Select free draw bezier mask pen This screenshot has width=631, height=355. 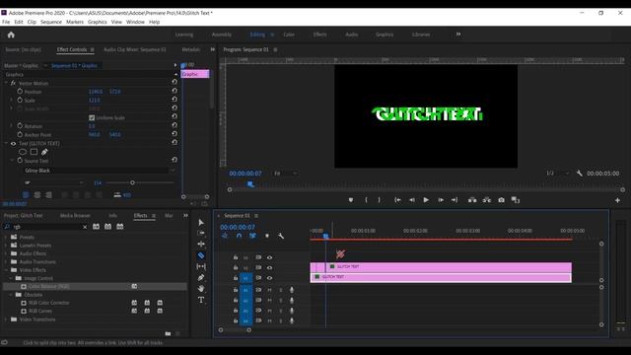tap(44, 152)
